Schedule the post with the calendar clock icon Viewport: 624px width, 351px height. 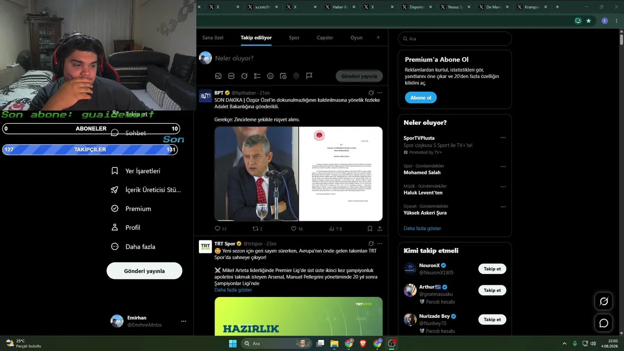click(283, 76)
